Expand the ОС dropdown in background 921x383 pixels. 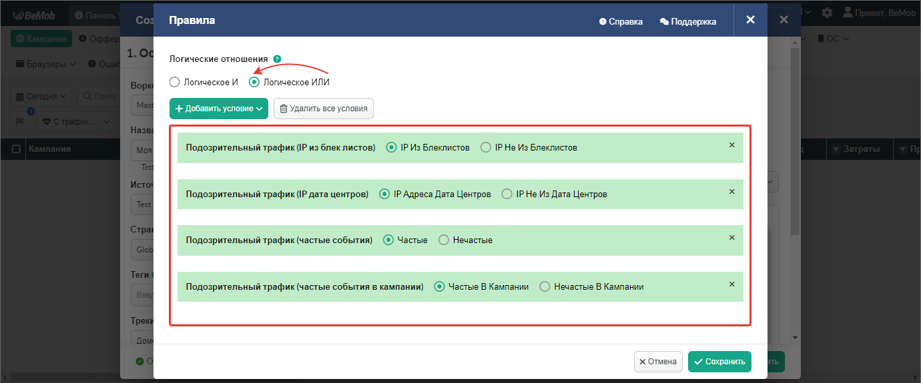pyautogui.click(x=834, y=39)
